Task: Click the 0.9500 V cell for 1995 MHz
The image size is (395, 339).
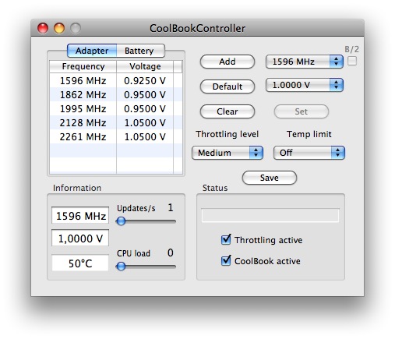Action: (145, 108)
